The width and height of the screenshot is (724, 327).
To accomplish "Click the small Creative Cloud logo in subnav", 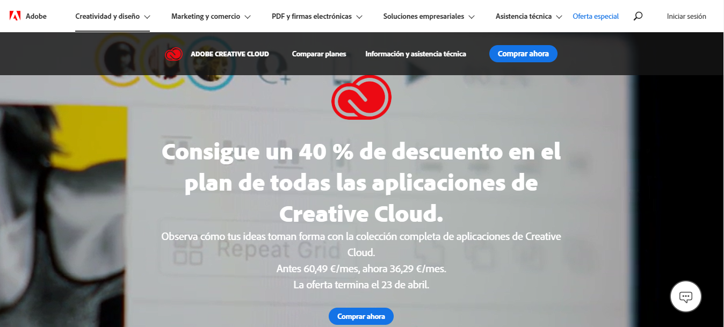I will pos(174,54).
